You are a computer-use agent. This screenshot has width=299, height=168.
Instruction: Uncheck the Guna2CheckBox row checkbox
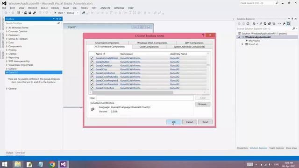point(92,65)
